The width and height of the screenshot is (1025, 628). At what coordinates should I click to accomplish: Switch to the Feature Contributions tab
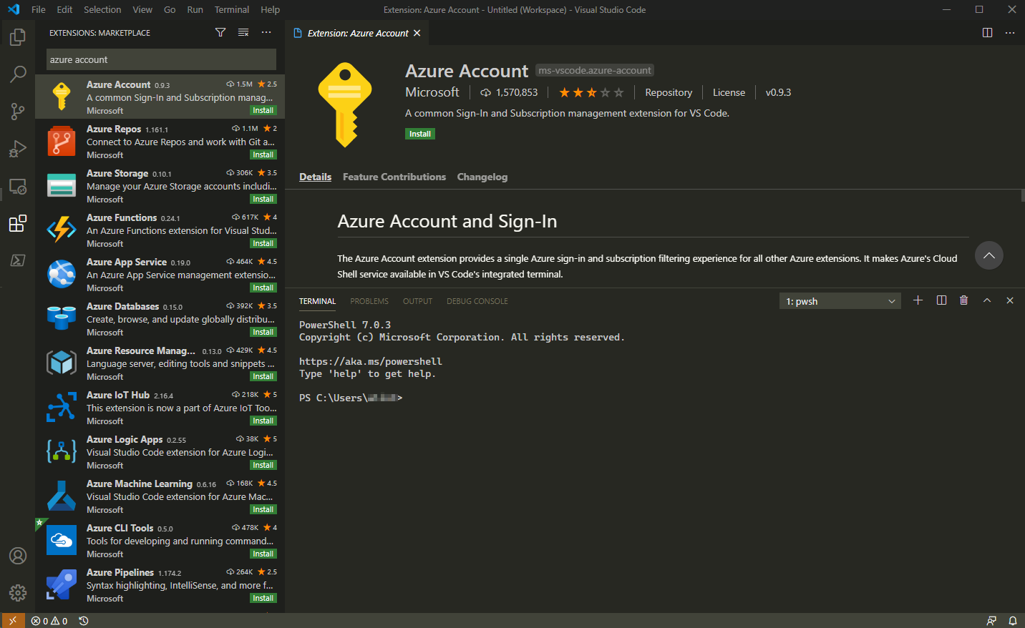pos(394,177)
